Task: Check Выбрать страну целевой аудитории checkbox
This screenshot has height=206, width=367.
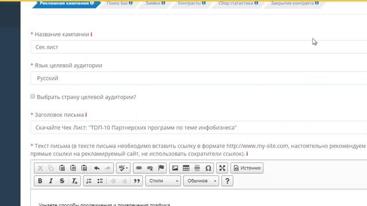Action: [33, 96]
